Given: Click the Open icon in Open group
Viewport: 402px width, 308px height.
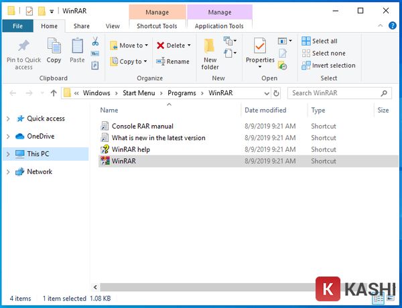Looking at the screenshot, I should [x=282, y=41].
